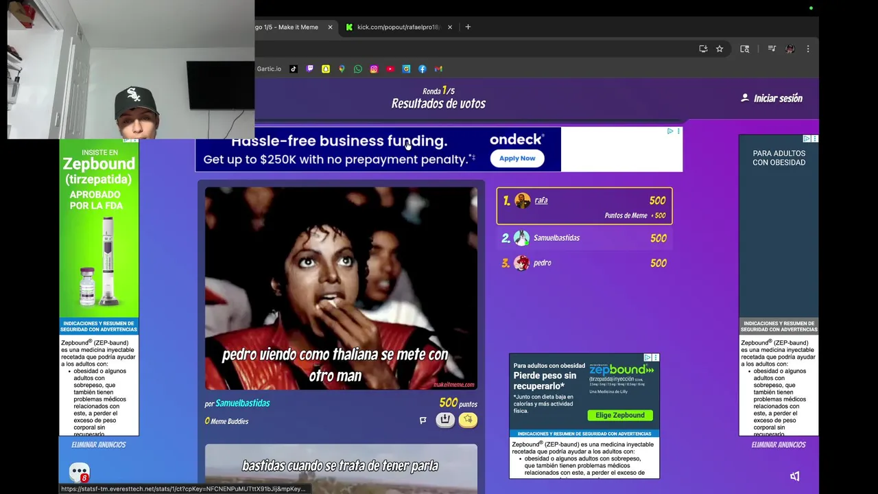878x494 pixels.
Task: Open a new browser tab
Action: 468,27
